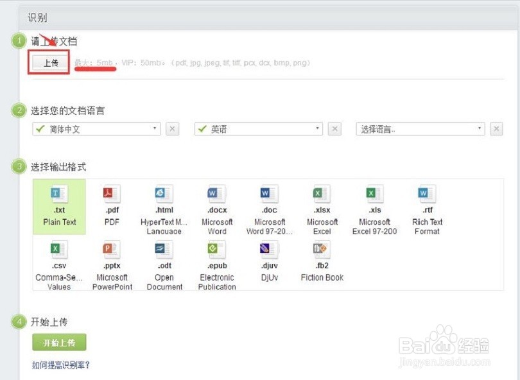Pick the .html HyperText output format

(164, 209)
